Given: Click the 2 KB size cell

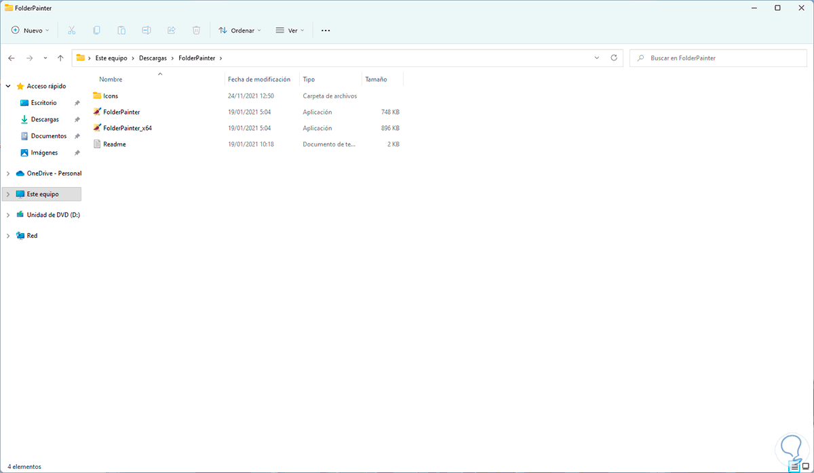Looking at the screenshot, I should click(x=393, y=144).
